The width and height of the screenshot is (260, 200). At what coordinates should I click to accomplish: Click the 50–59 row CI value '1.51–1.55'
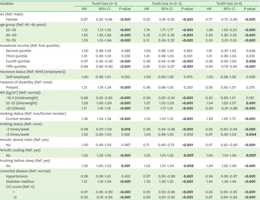(104, 30)
